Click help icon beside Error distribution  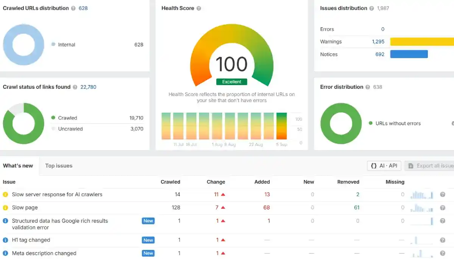367,87
